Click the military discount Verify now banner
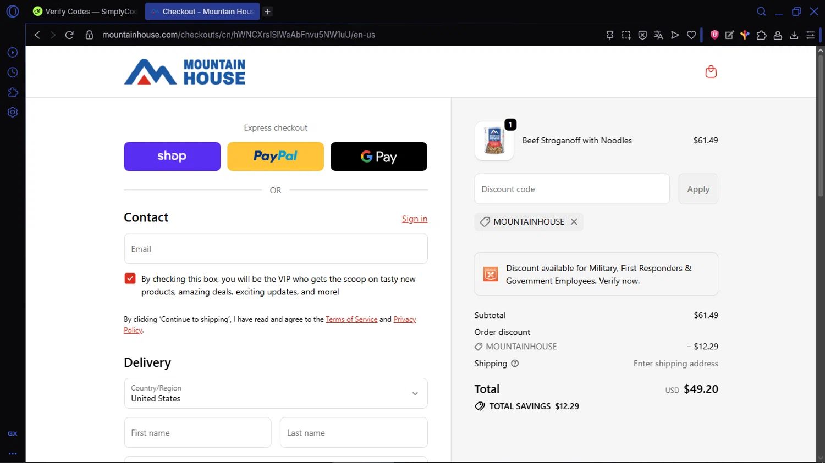 coord(596,274)
